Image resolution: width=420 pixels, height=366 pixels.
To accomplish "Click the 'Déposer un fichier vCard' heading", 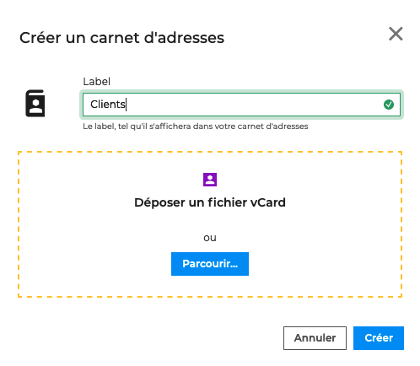I will [x=210, y=202].
